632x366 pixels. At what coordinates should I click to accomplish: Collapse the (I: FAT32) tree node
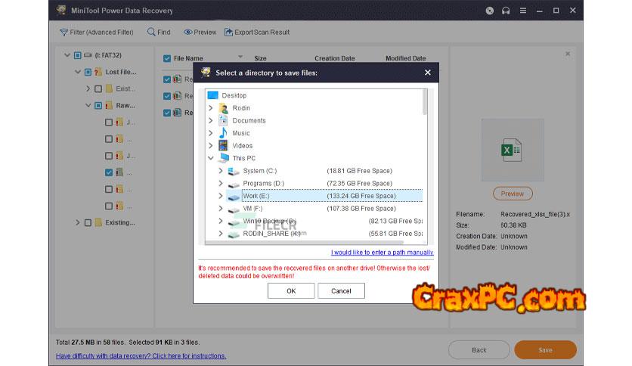pos(67,55)
